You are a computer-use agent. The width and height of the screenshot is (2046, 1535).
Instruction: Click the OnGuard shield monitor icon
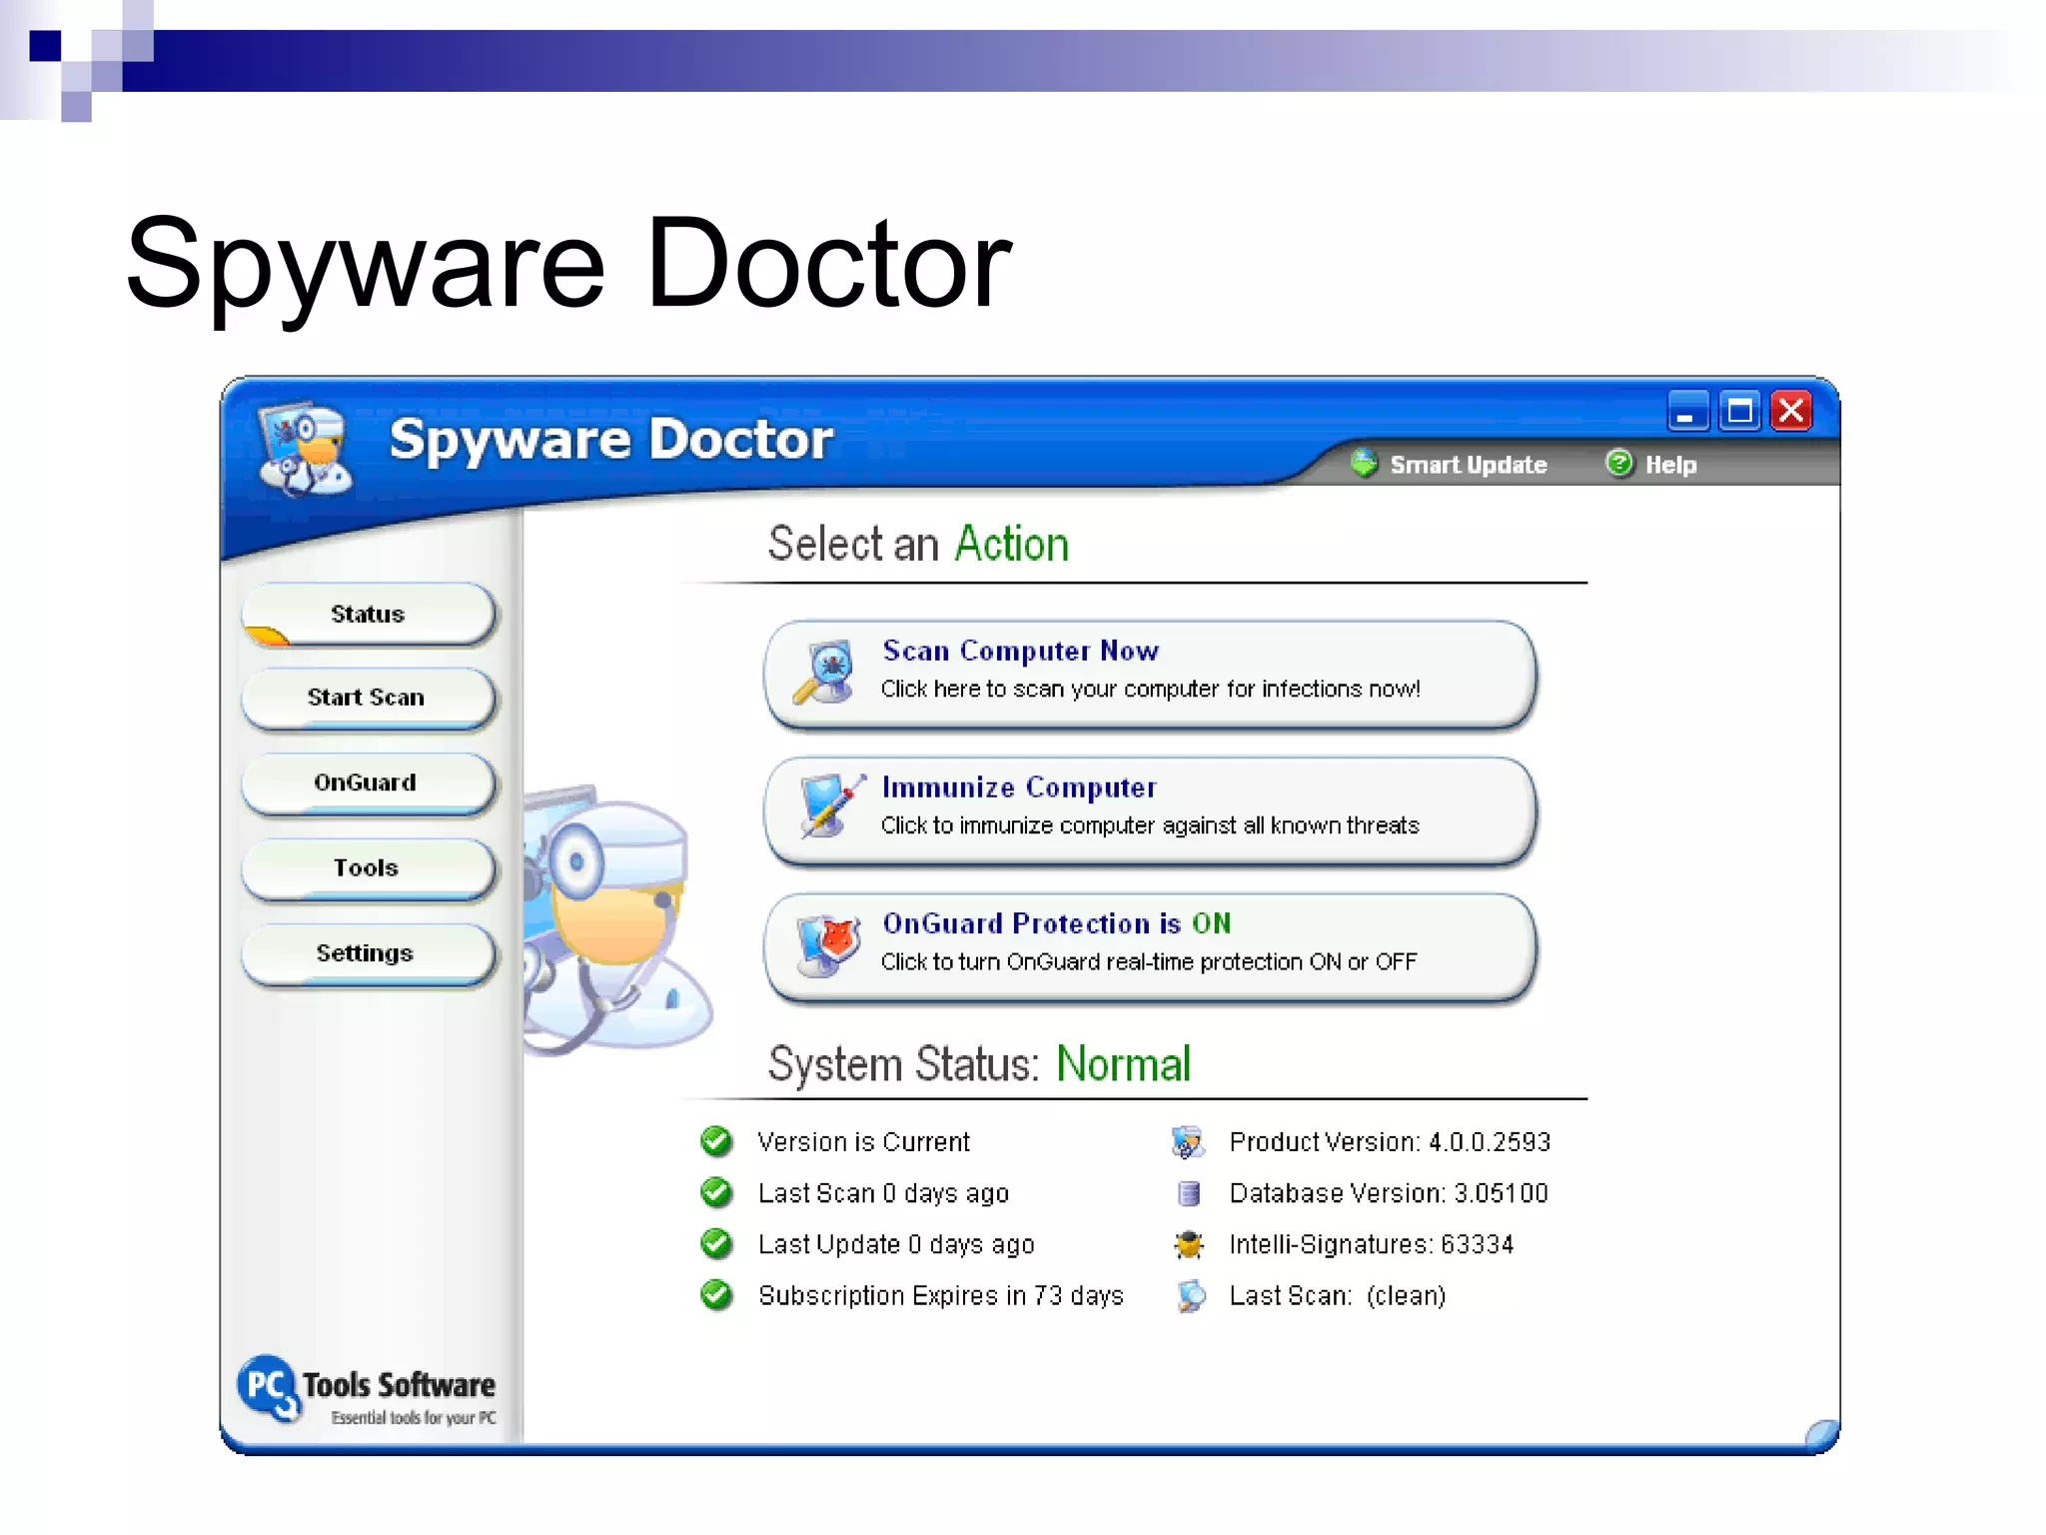tap(828, 944)
